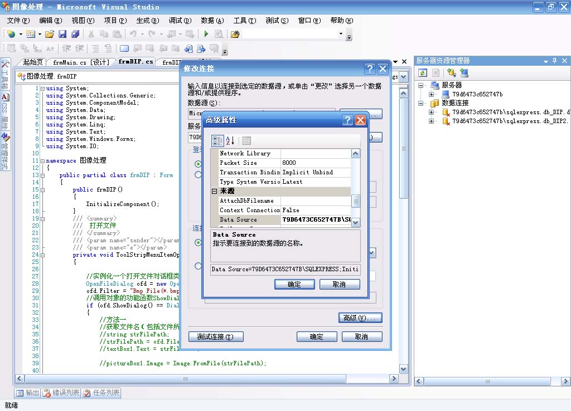Click the Save All icon
The width and height of the screenshot is (571, 411).
click(x=75, y=34)
